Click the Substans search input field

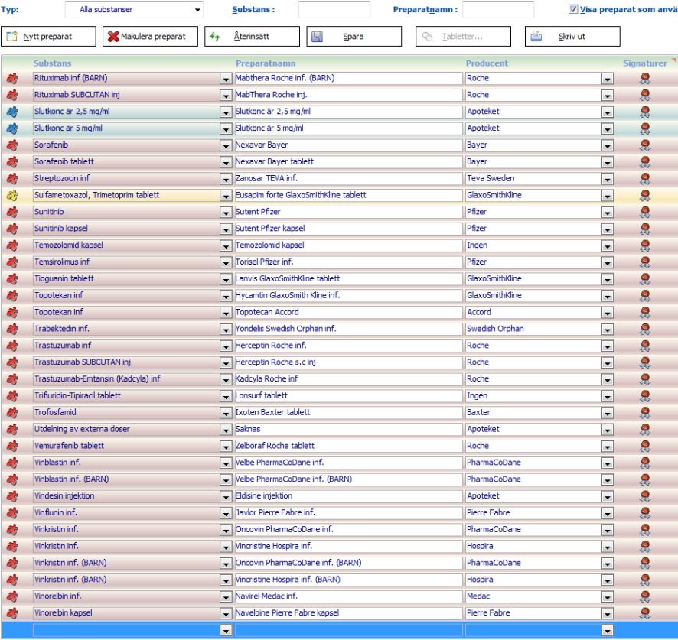point(334,10)
